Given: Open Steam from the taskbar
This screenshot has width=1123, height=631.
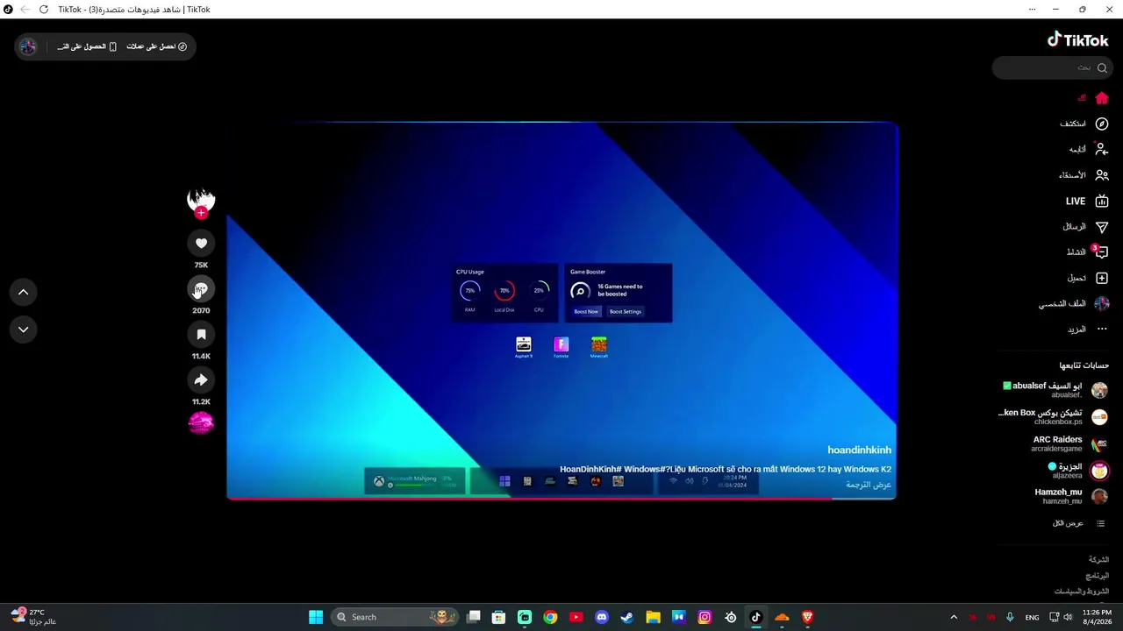Looking at the screenshot, I should click(x=627, y=617).
